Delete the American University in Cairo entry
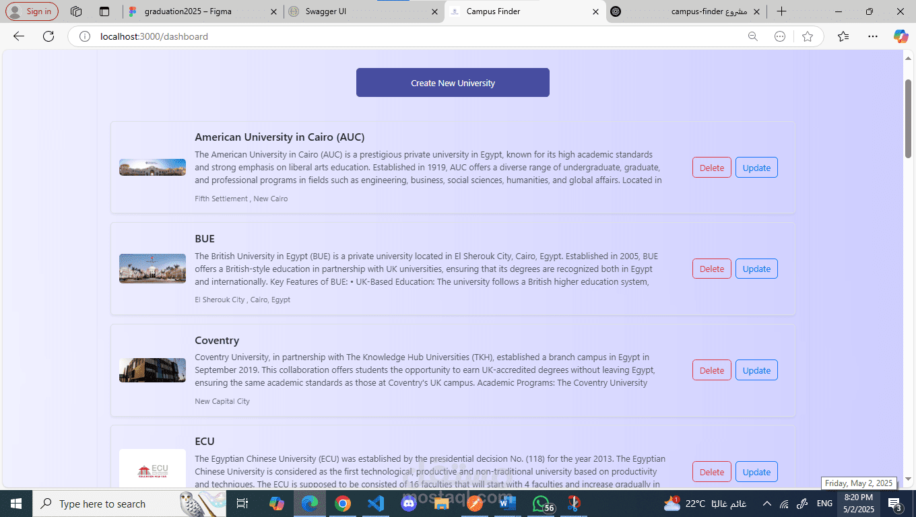Viewport: 916px width, 517px height. point(711,168)
